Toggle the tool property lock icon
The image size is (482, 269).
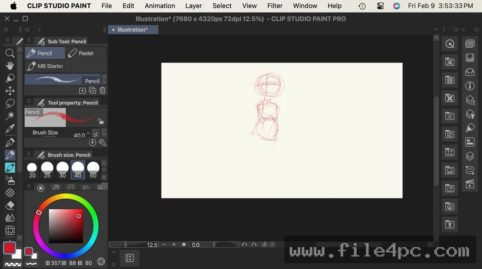(x=100, y=121)
